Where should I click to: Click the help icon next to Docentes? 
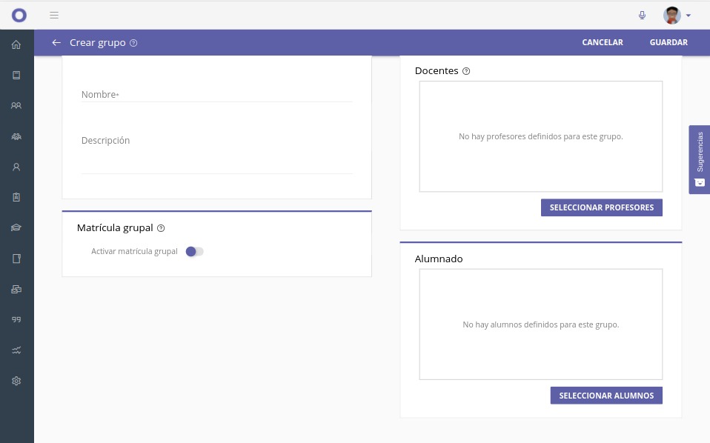(x=466, y=71)
